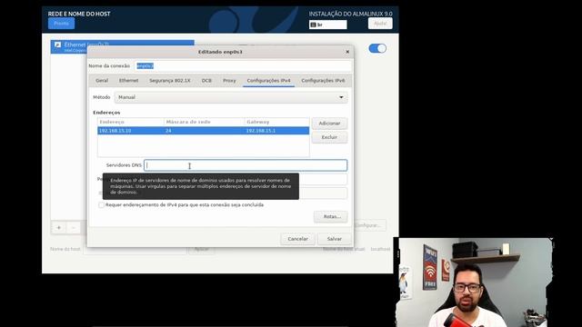Click the Aplicar button for hostname

click(x=202, y=249)
